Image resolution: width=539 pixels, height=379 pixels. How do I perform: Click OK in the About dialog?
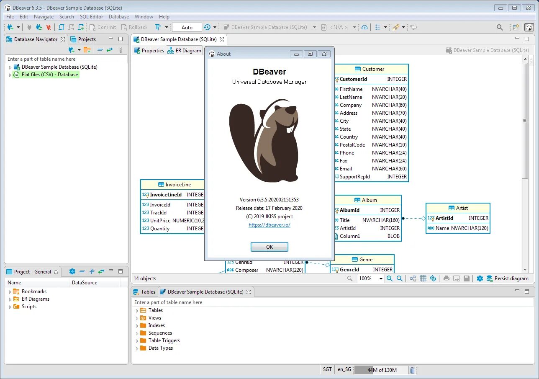coord(269,247)
